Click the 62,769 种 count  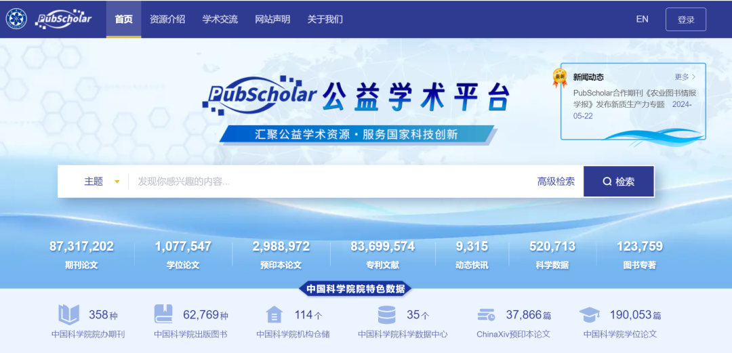(205, 315)
